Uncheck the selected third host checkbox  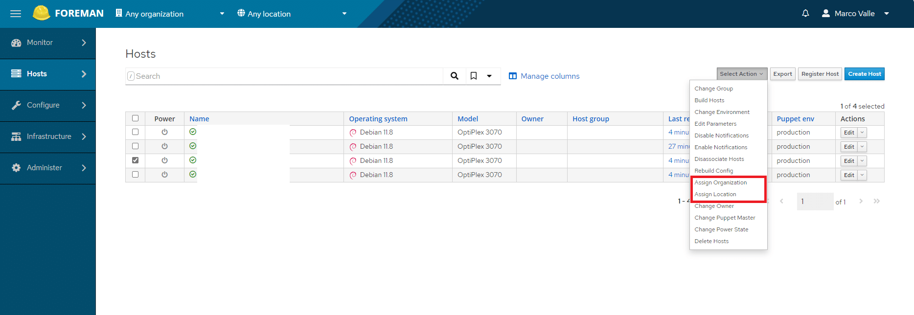point(136,160)
